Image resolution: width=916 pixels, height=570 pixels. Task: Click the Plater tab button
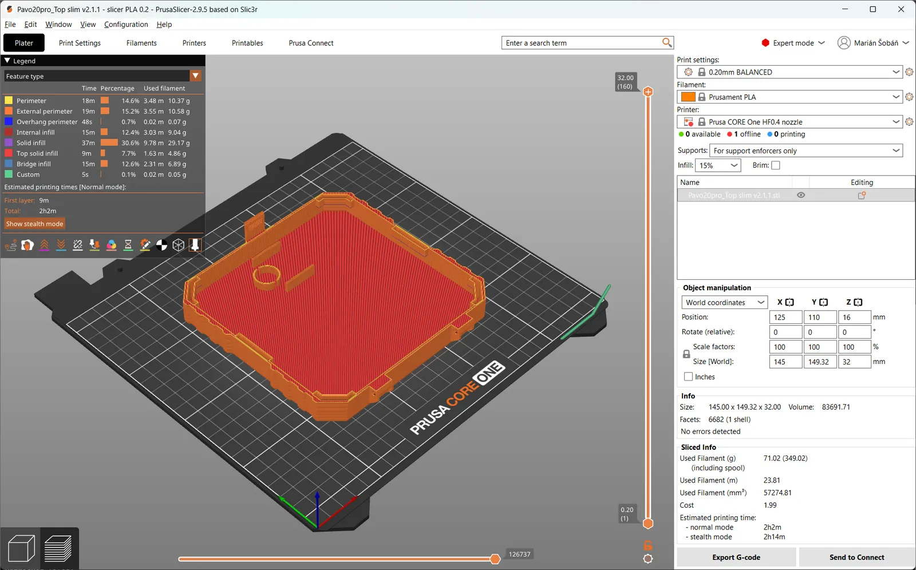pos(24,43)
